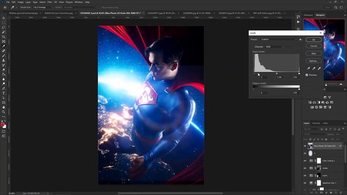Open the eyedropper tool preset picker arrow
Image resolution: width=347 pixels, height=195 pixels.
coord(16,7)
